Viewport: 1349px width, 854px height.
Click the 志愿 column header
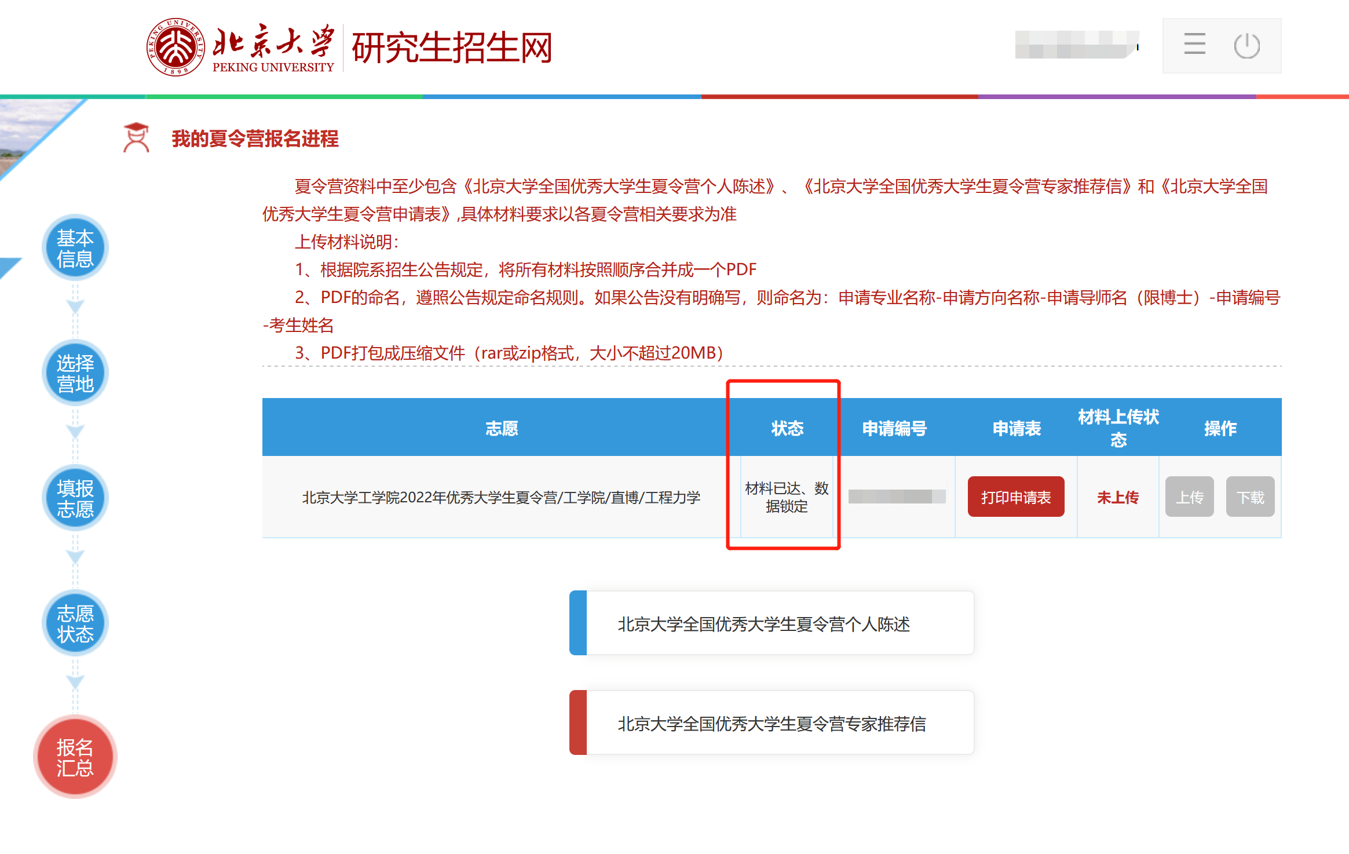pyautogui.click(x=502, y=428)
